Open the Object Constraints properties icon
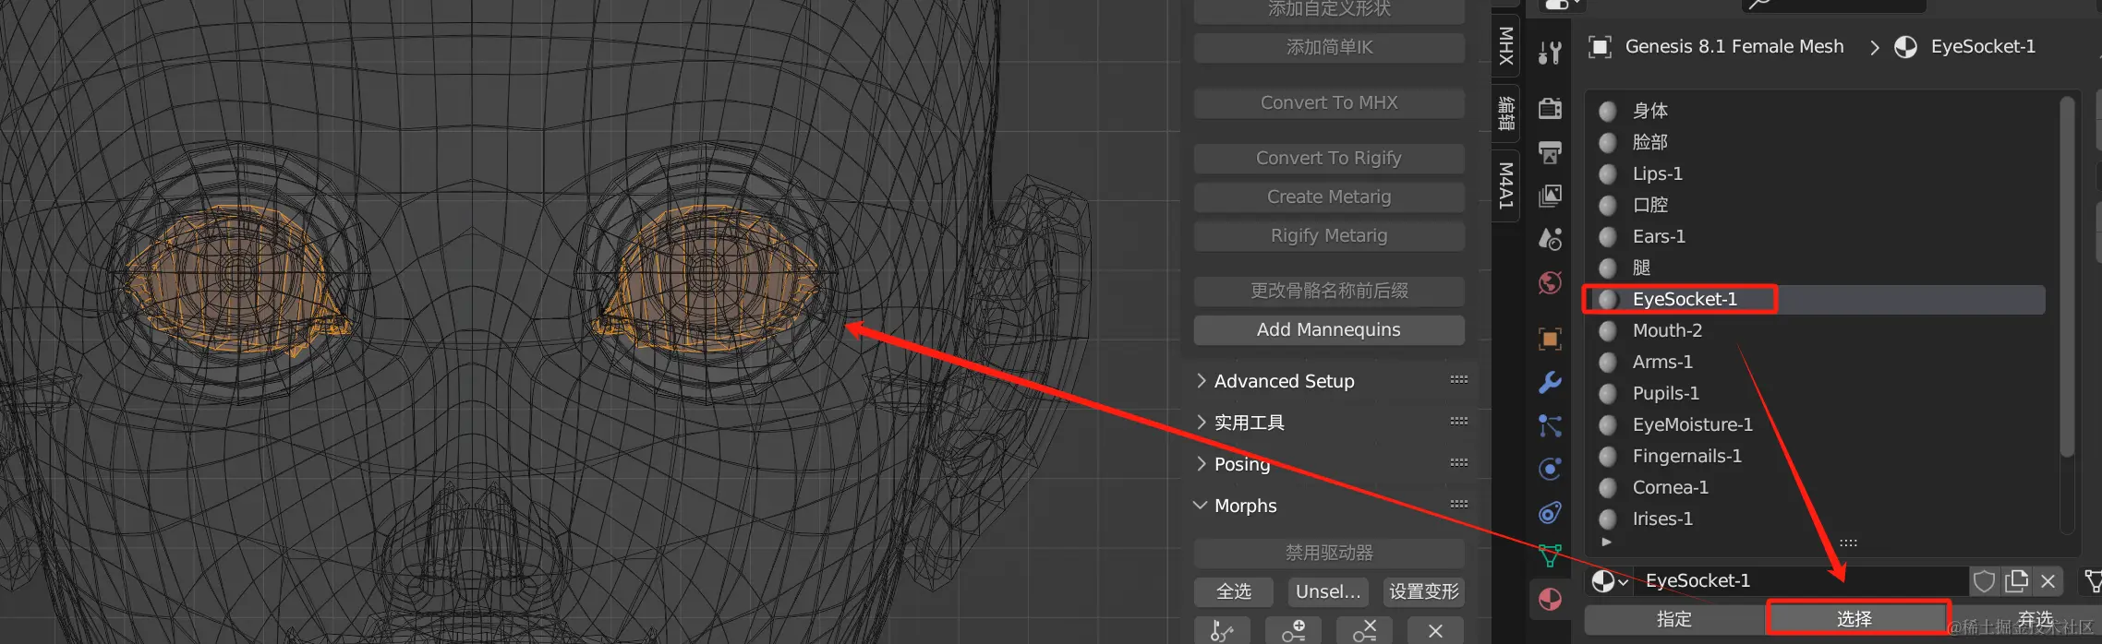 click(x=1550, y=512)
